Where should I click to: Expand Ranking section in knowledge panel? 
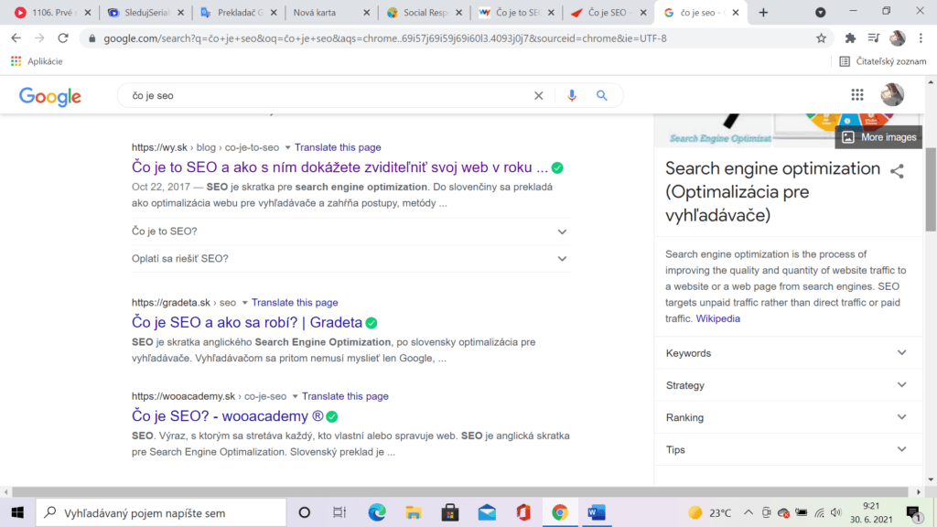[786, 417]
